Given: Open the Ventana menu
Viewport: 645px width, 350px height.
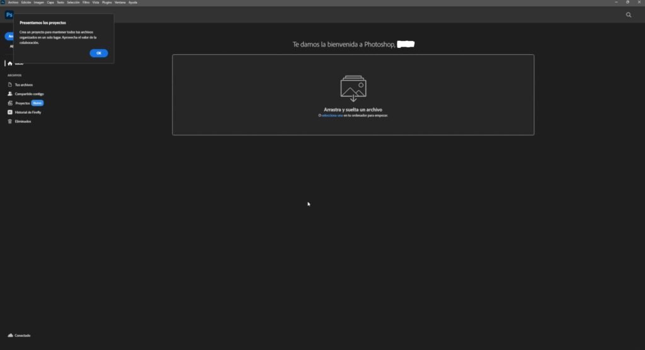Looking at the screenshot, I should 120,3.
